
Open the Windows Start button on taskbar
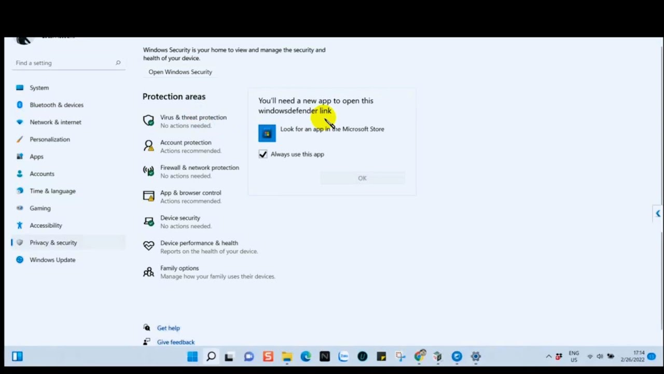tap(192, 357)
